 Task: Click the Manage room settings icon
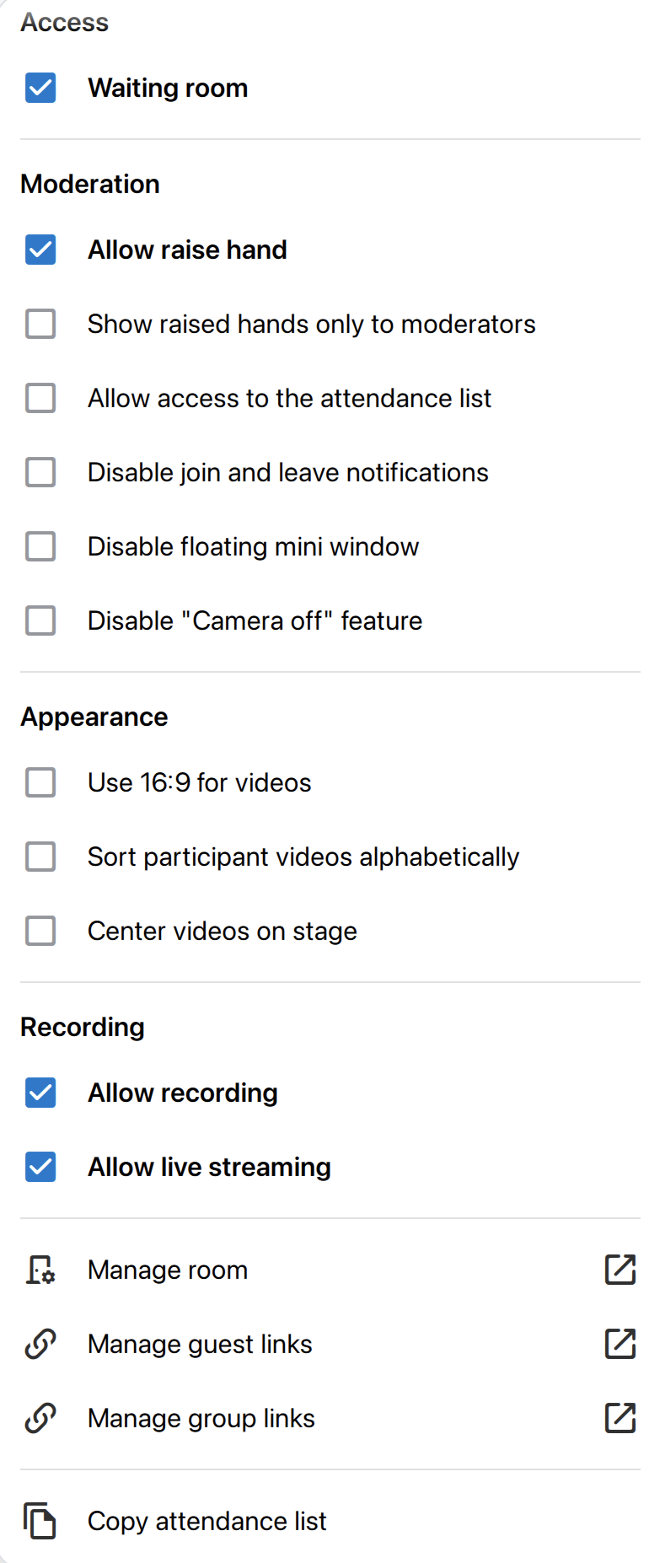40,1270
